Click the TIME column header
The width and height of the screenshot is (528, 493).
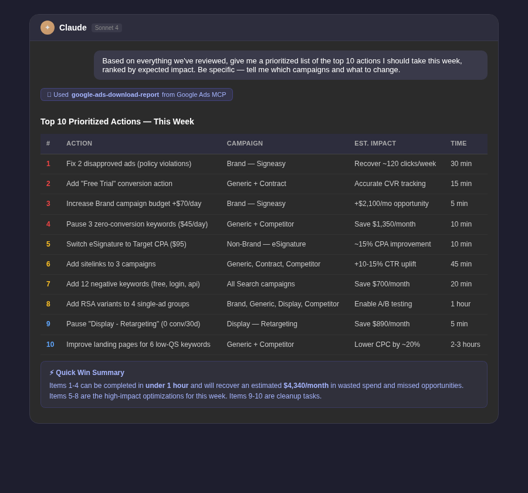[458, 143]
